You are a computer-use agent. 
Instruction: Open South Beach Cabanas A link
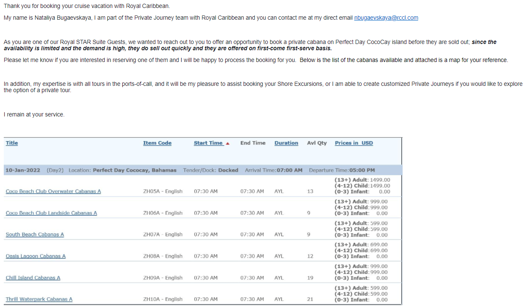coord(35,235)
